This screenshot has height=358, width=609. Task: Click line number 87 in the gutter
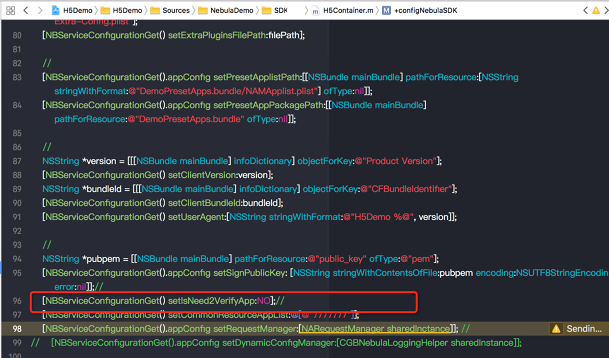17,161
